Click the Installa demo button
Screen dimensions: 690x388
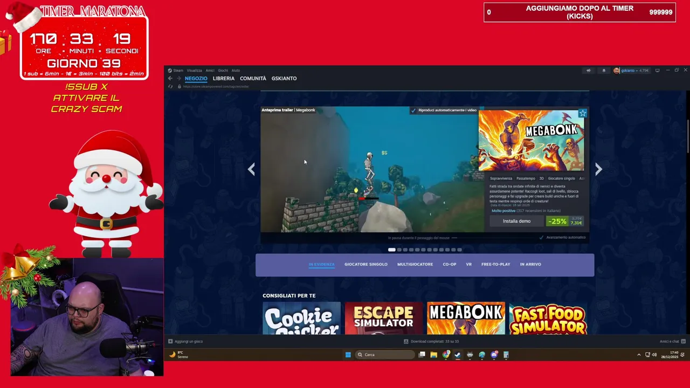click(x=516, y=221)
